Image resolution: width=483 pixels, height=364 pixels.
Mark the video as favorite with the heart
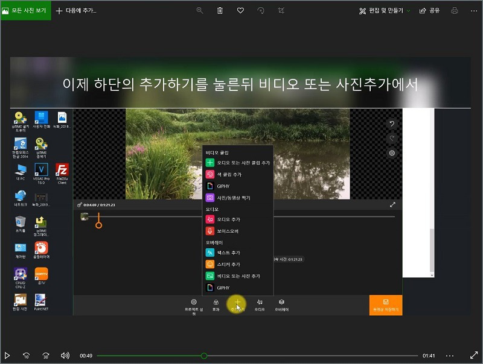240,10
